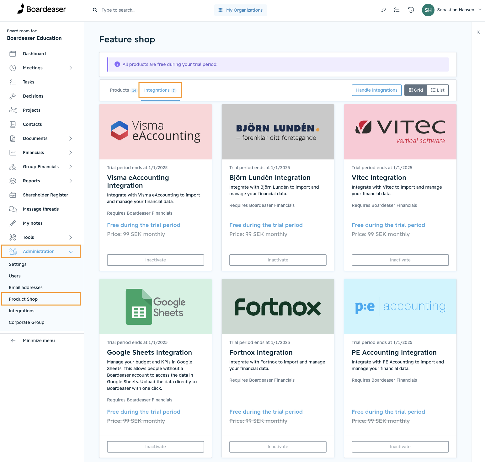This screenshot has width=485, height=462.
Task: Click the Contacts address book icon
Action: pos(13,124)
